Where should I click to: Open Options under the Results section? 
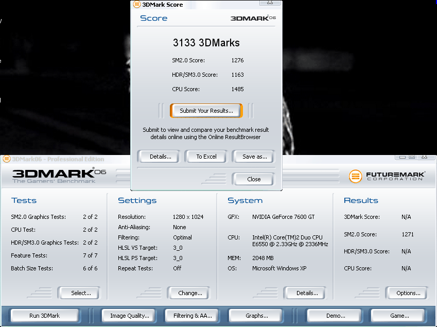point(408,293)
